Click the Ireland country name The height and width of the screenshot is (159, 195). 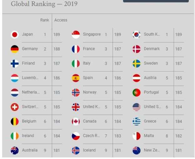coord(28,136)
